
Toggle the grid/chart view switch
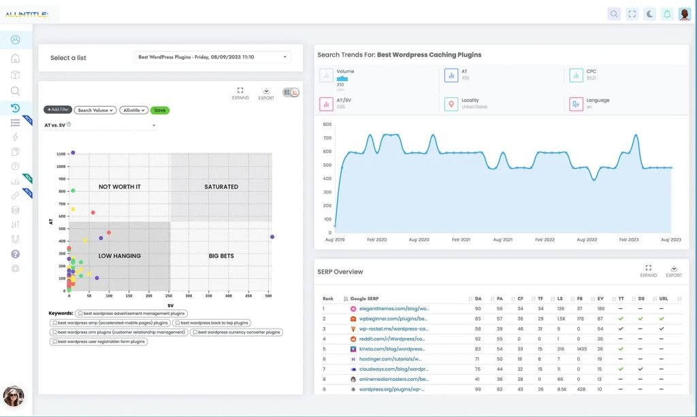291,93
